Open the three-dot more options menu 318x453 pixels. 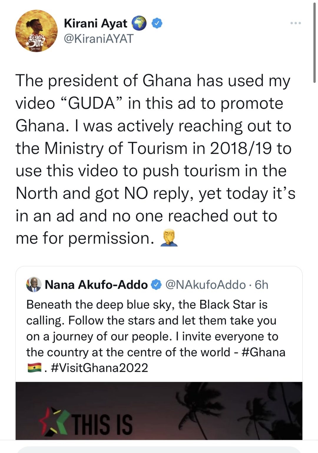(x=295, y=23)
